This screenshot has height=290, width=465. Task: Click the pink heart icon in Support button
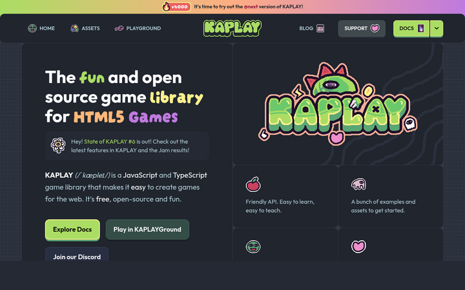point(375,28)
